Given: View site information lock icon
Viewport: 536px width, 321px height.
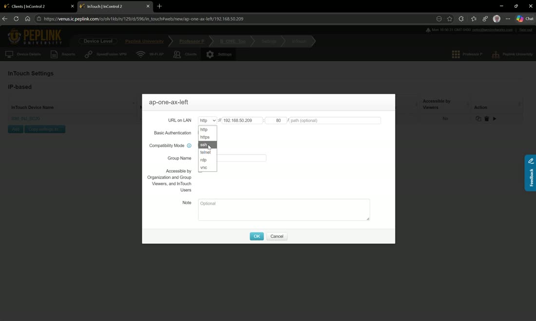Looking at the screenshot, I should click(x=39, y=19).
